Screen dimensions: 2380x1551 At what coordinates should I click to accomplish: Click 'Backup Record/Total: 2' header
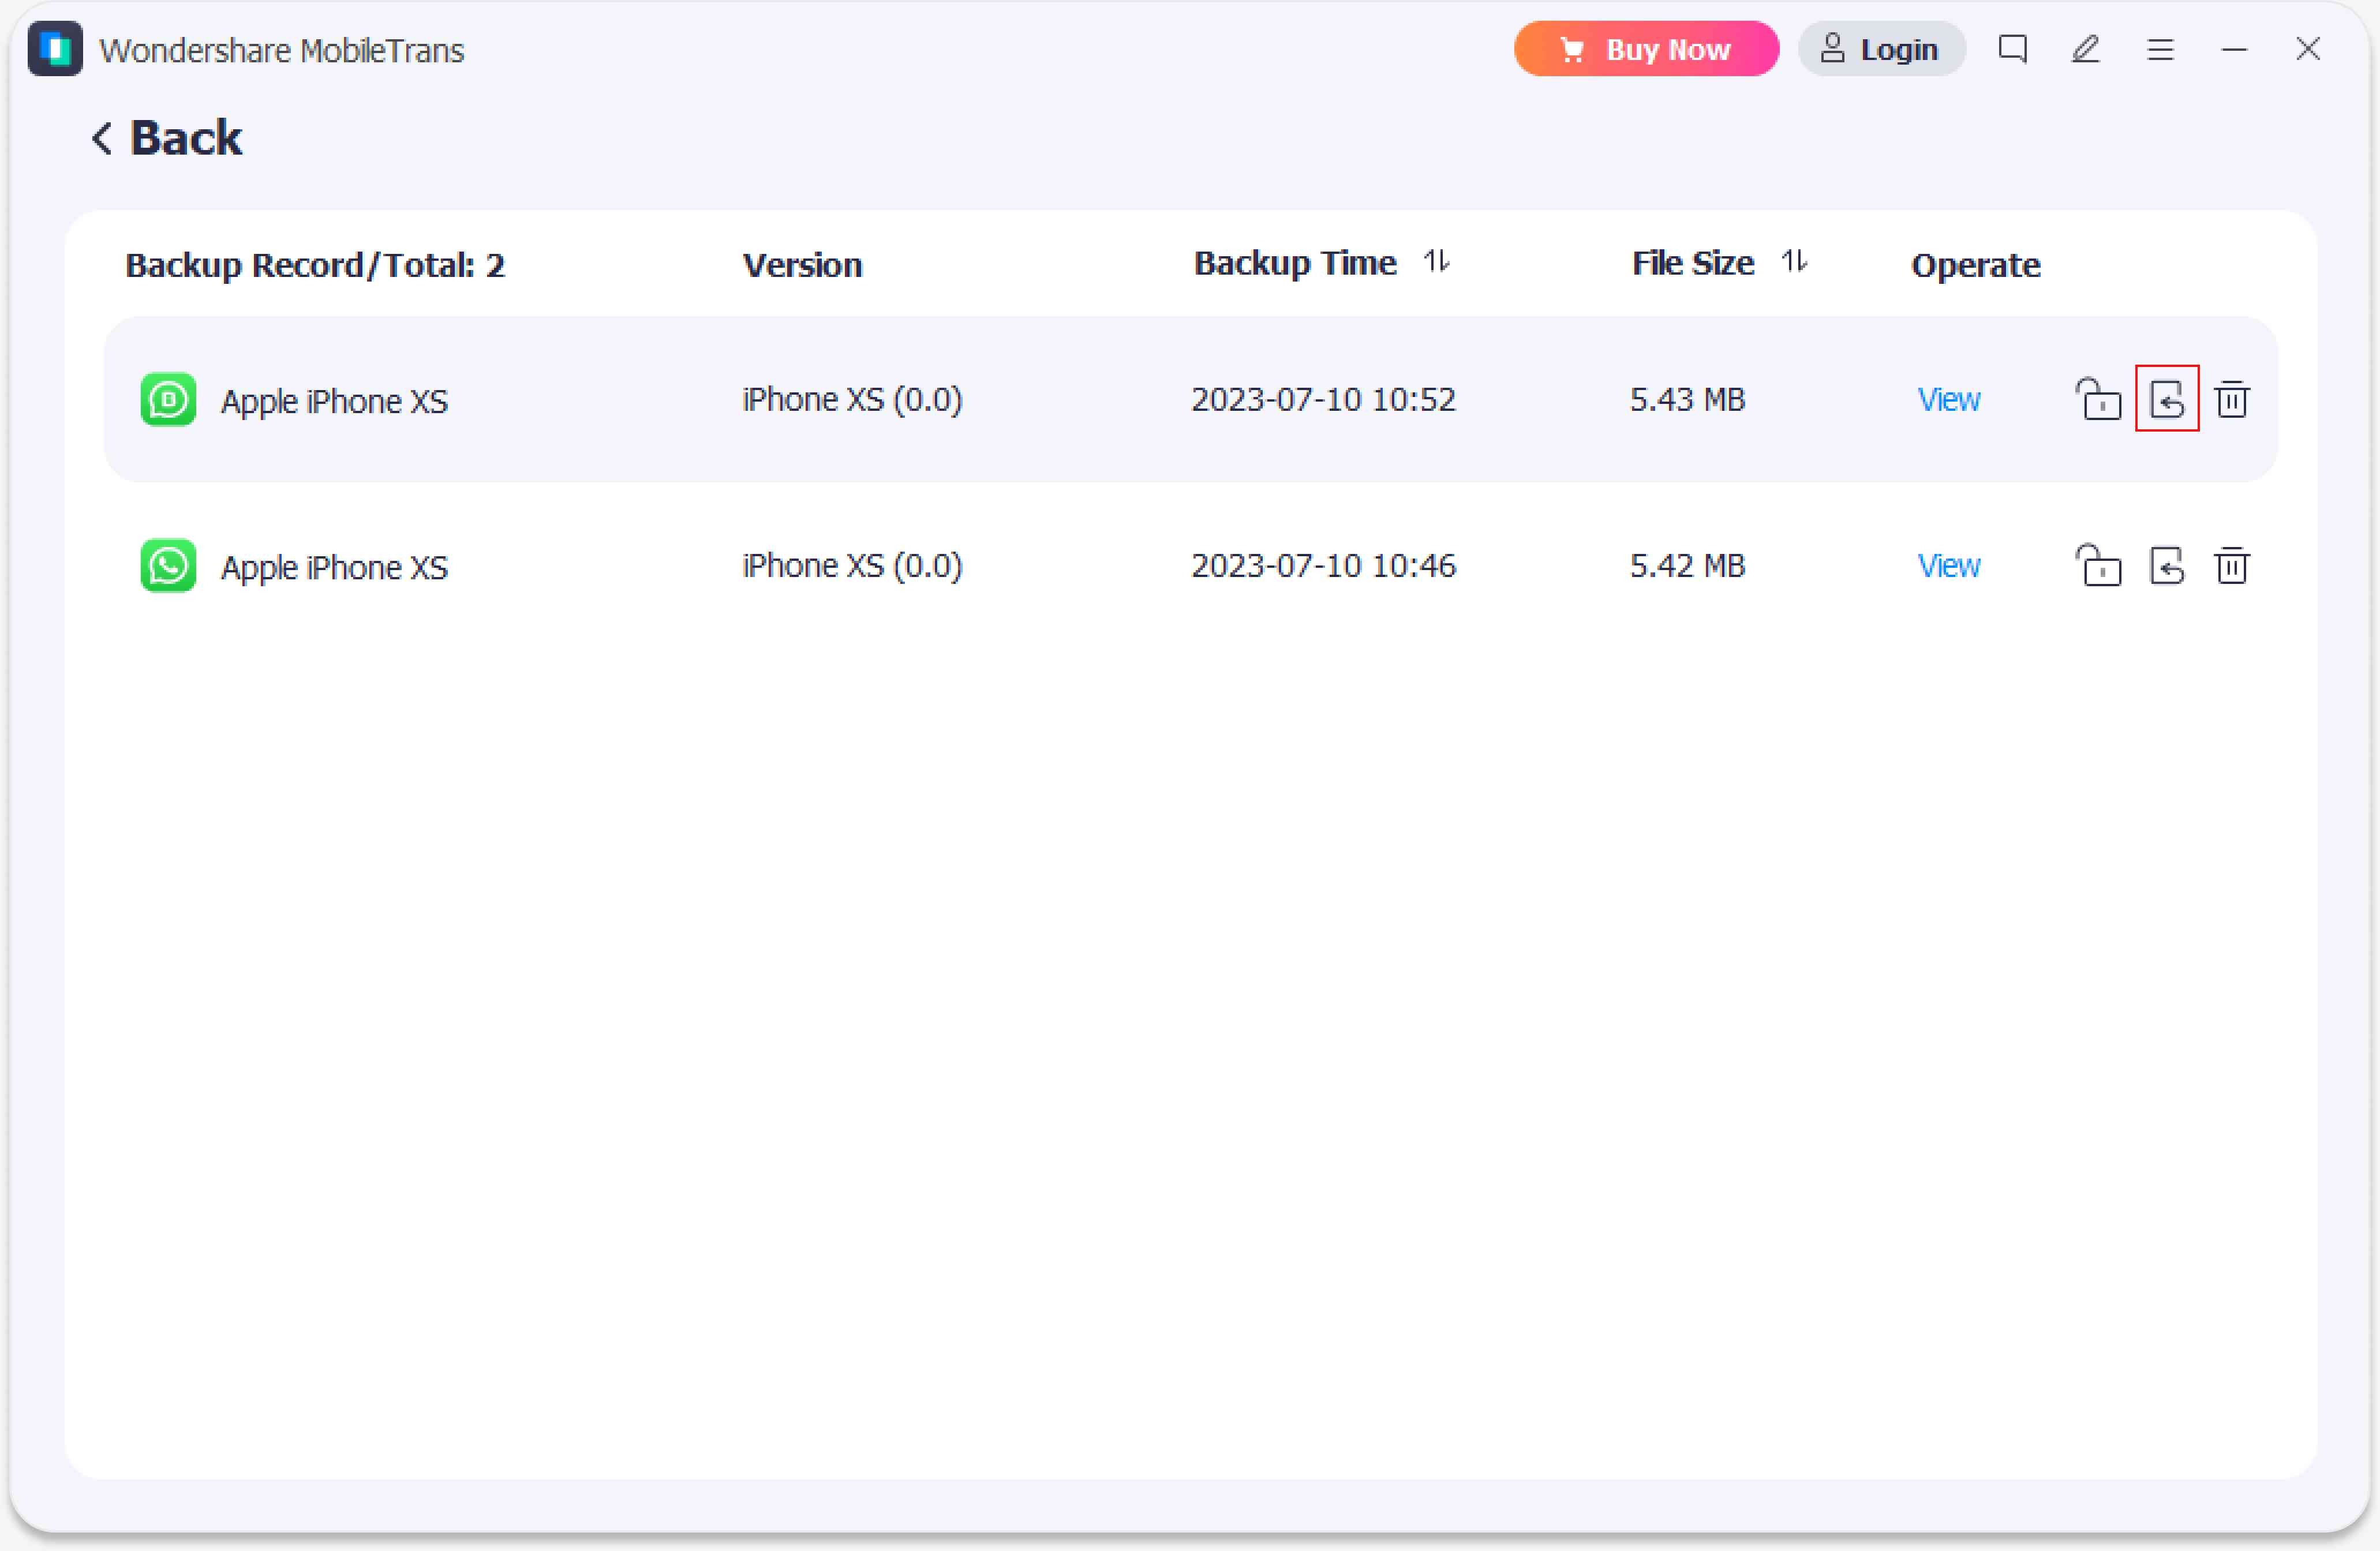click(x=315, y=265)
